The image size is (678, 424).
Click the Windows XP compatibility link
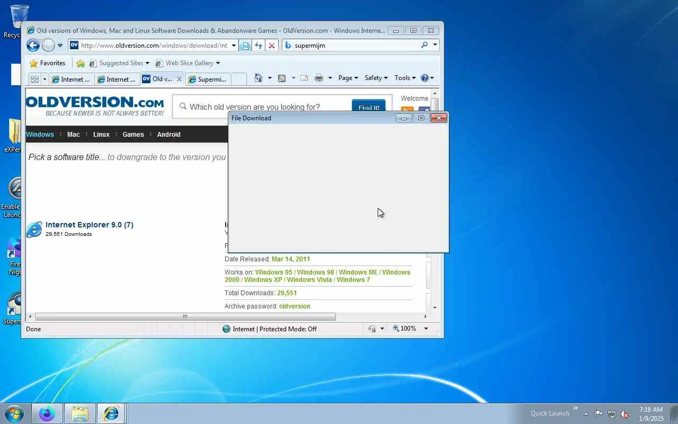263,280
